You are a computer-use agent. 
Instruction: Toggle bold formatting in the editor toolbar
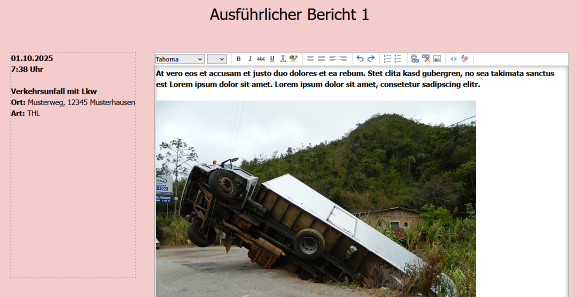[x=238, y=59]
